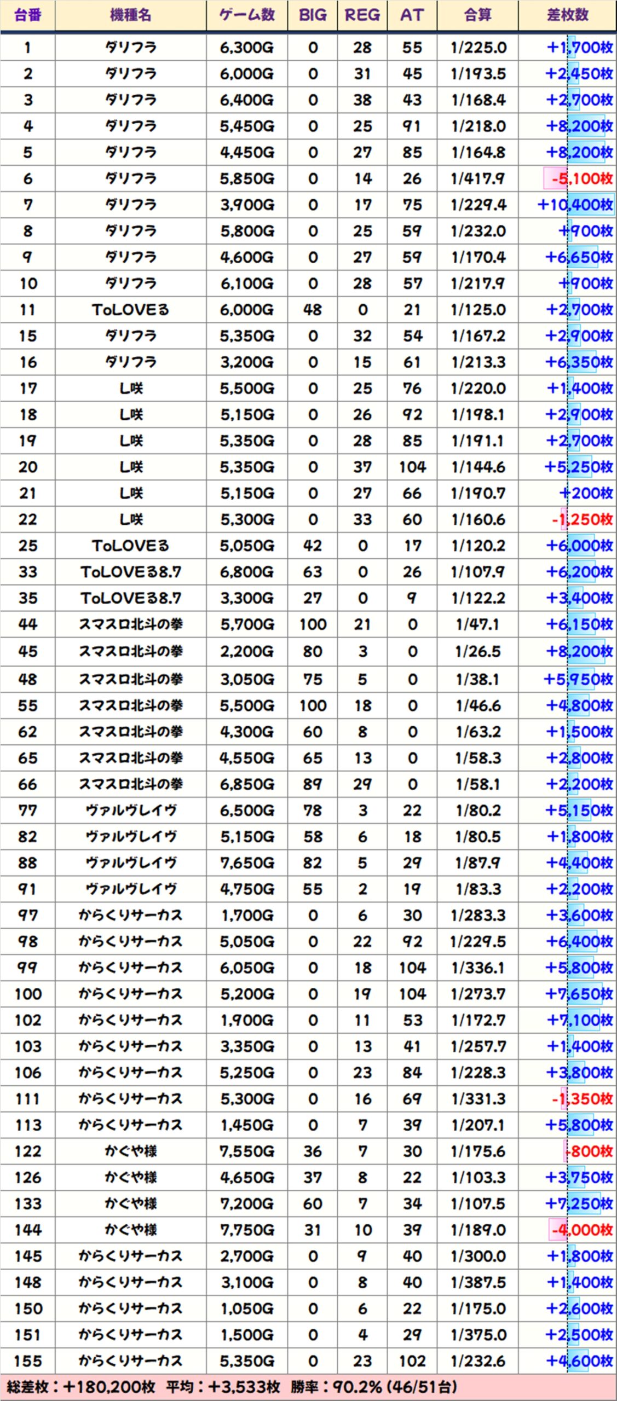Select からくりサーカス in row 97
The height and width of the screenshot is (1401, 617).
coord(130,916)
